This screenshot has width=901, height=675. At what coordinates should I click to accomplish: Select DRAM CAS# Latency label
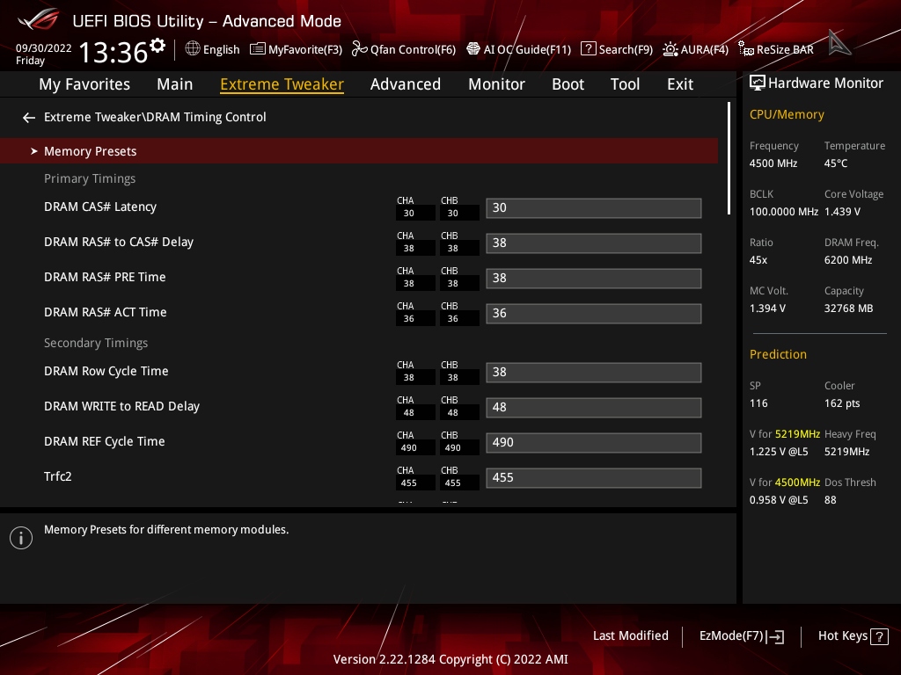tap(100, 207)
